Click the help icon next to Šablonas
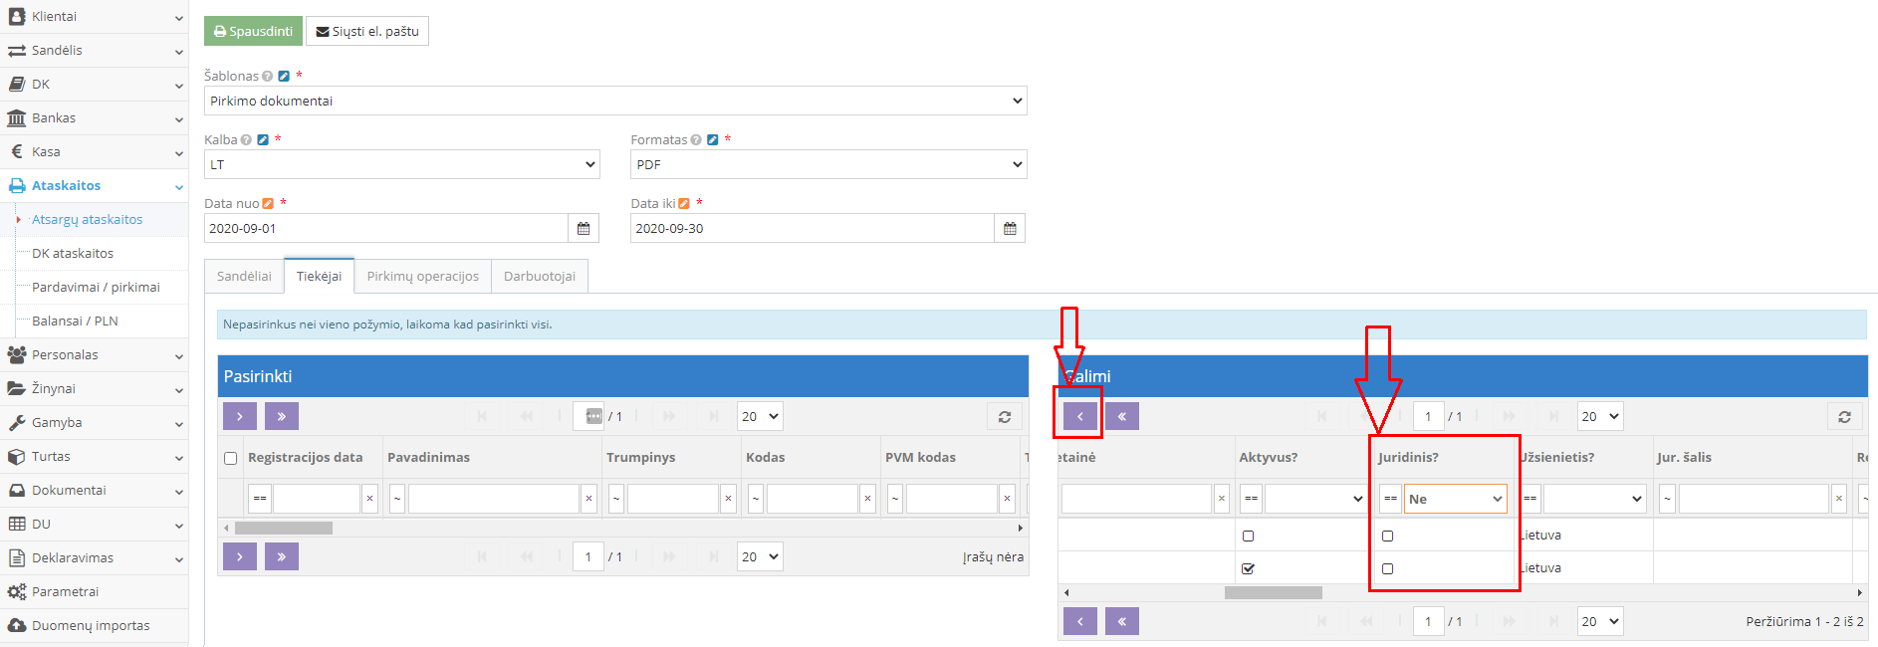This screenshot has width=1878, height=647. (x=268, y=77)
